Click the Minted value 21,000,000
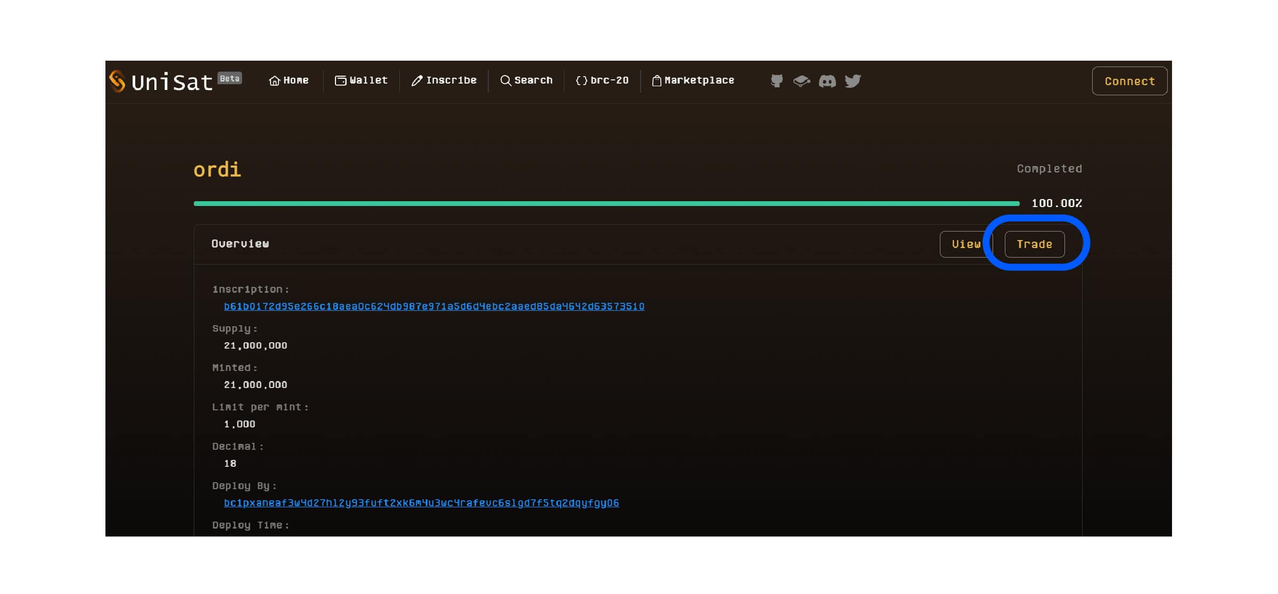 point(256,385)
